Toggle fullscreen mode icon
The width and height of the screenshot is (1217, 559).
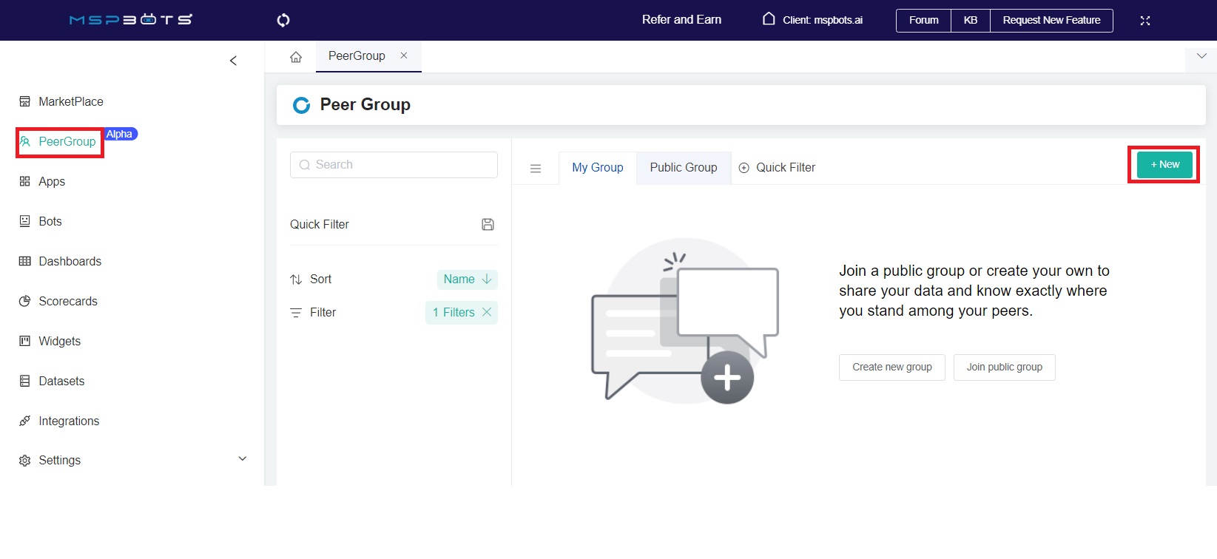(1145, 21)
